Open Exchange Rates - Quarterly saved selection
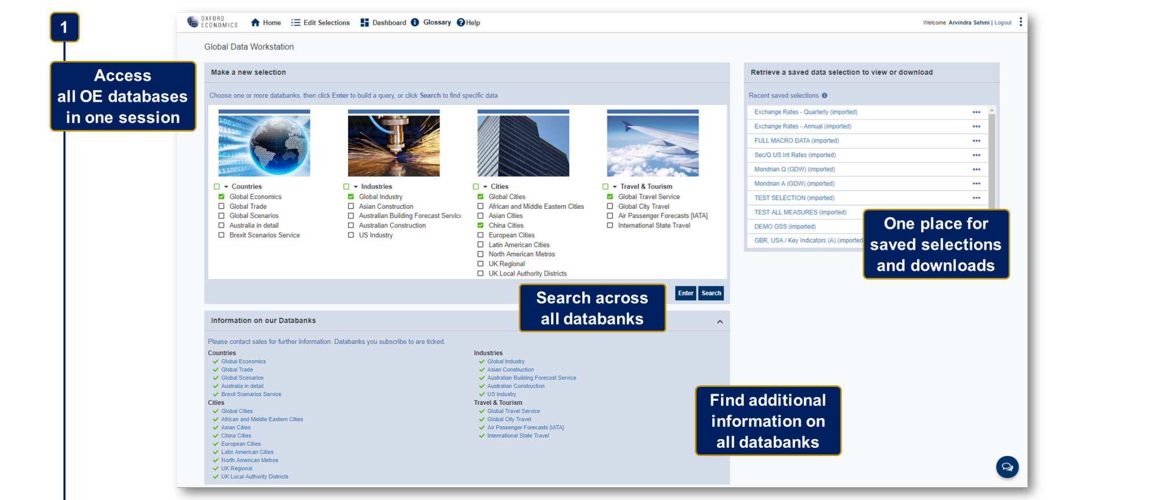1160x500 pixels. pyautogui.click(x=806, y=112)
